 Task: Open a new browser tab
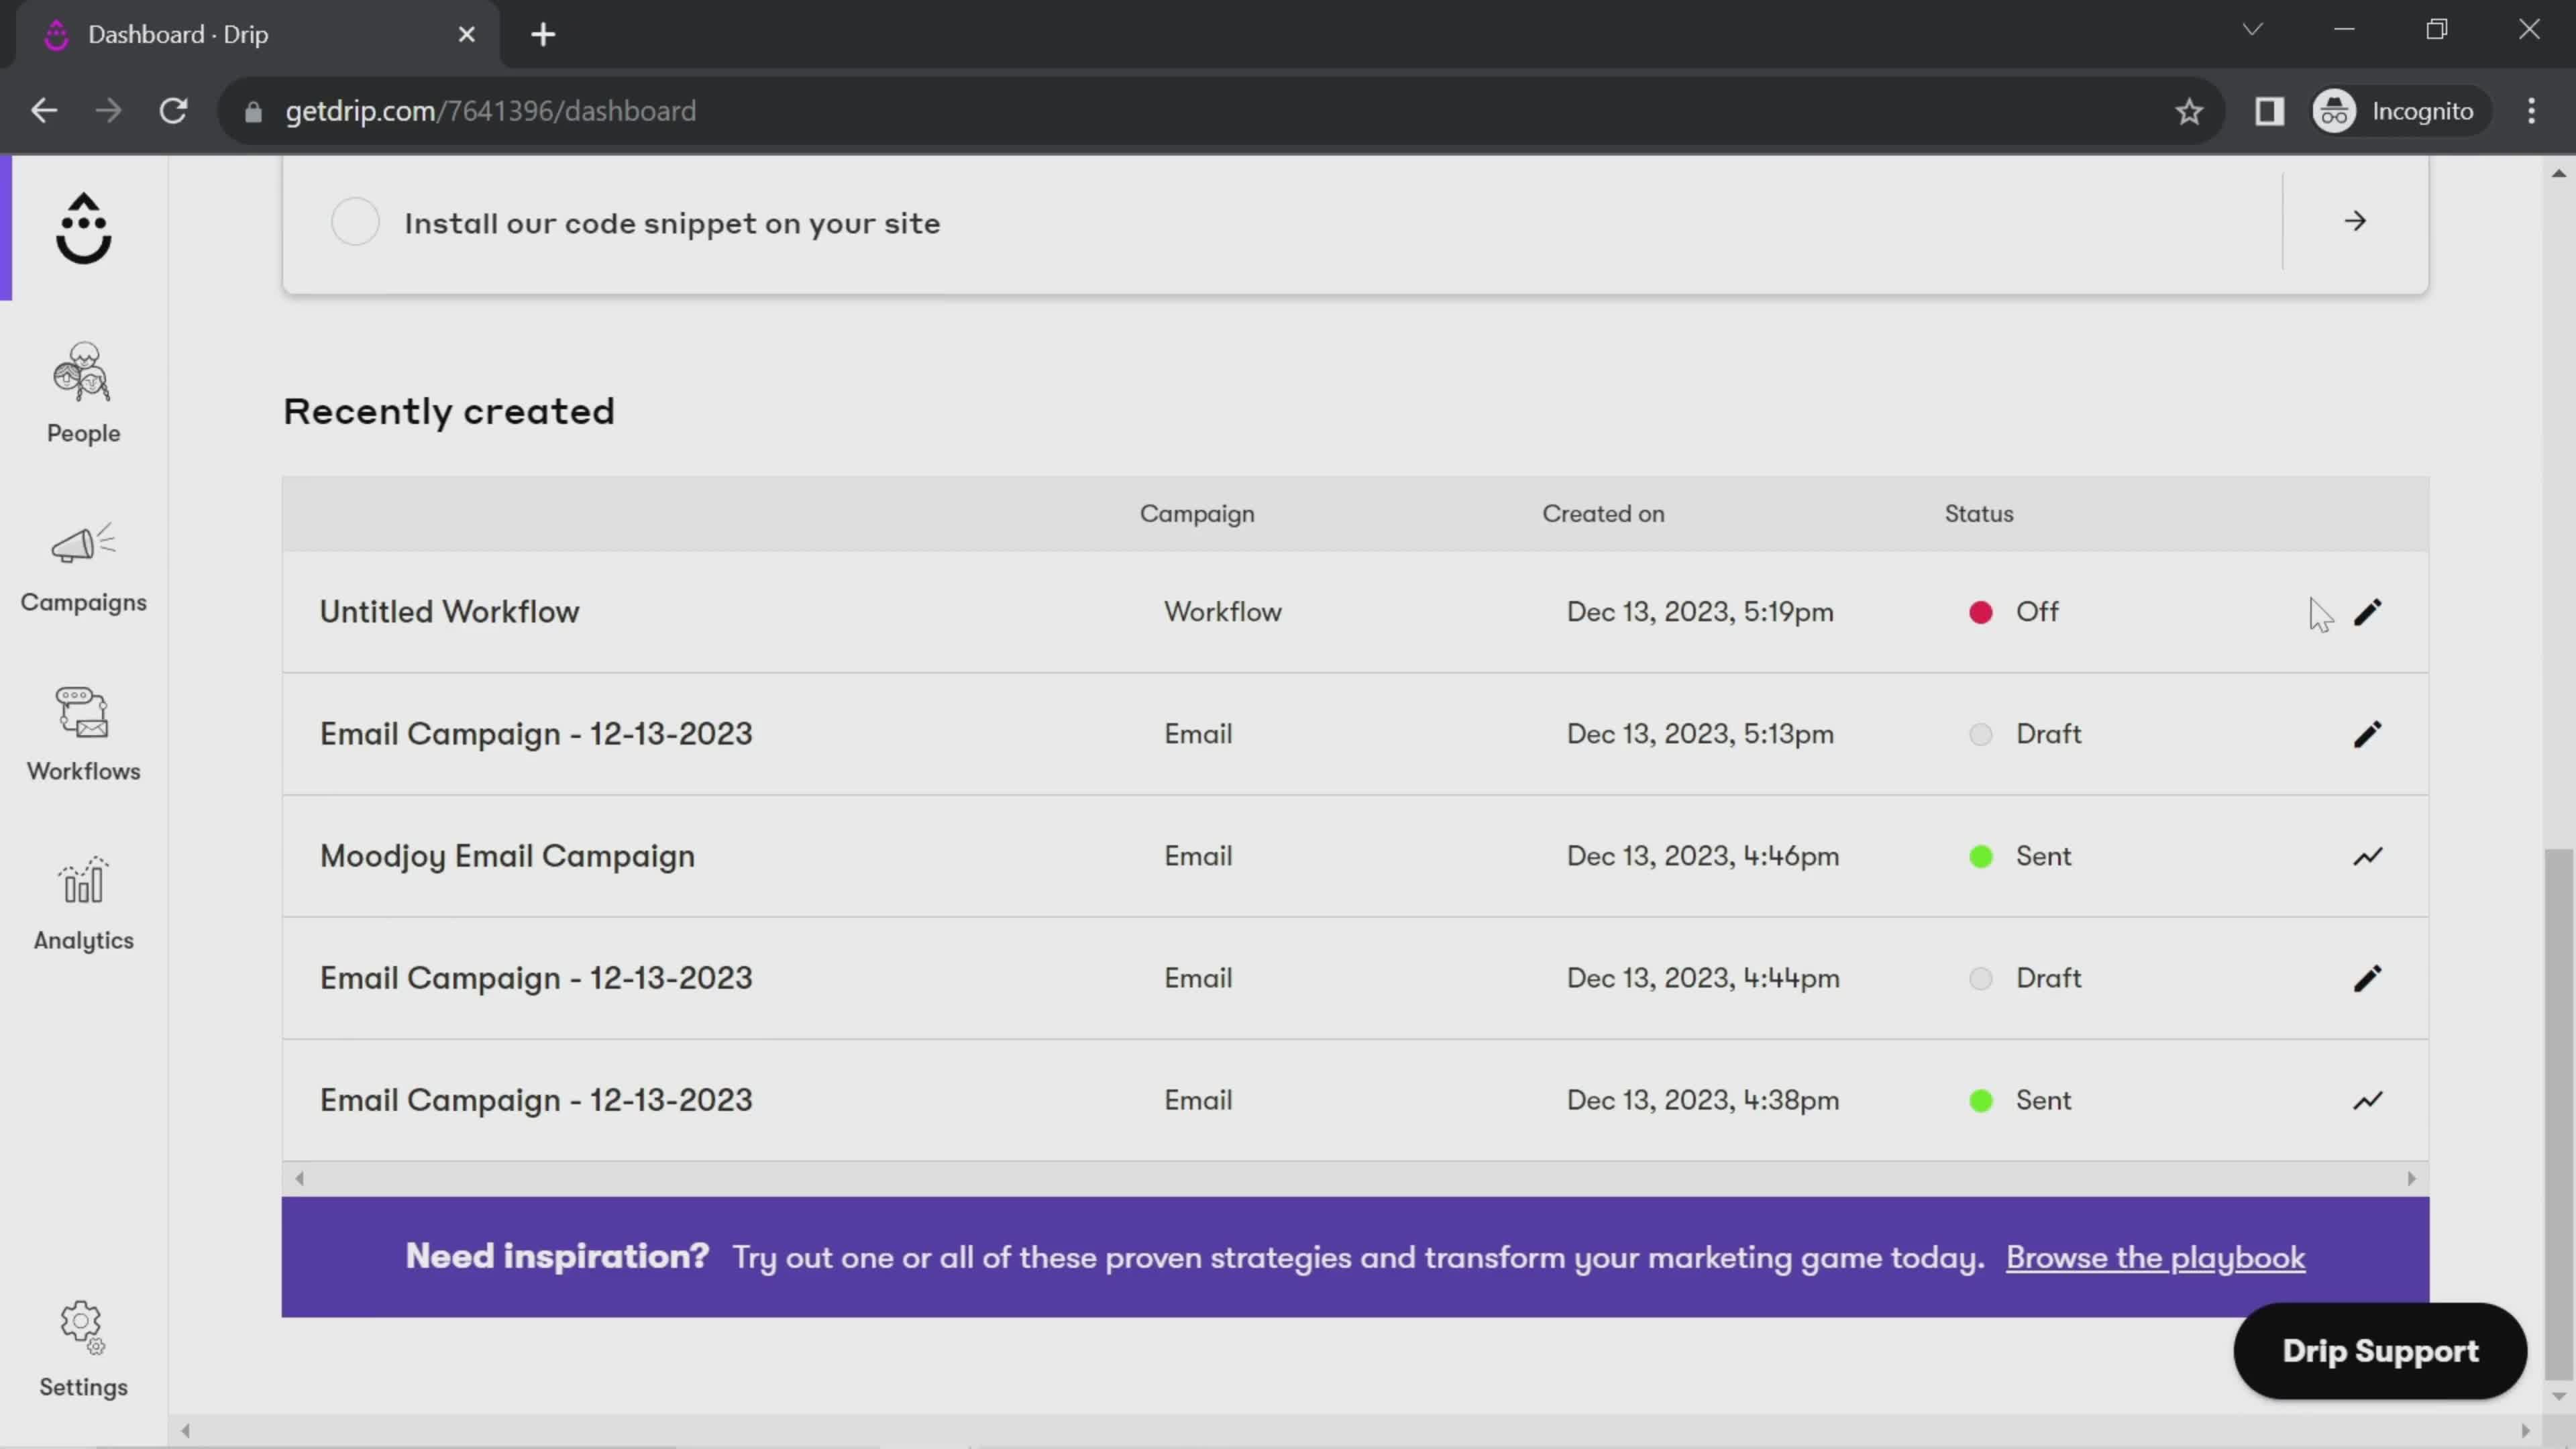pos(543,35)
